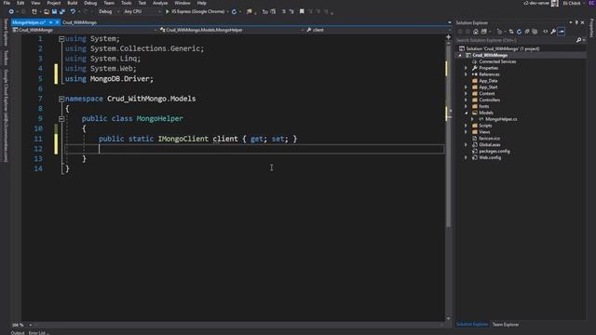Select packages.config file
596x335 pixels.
coord(494,152)
